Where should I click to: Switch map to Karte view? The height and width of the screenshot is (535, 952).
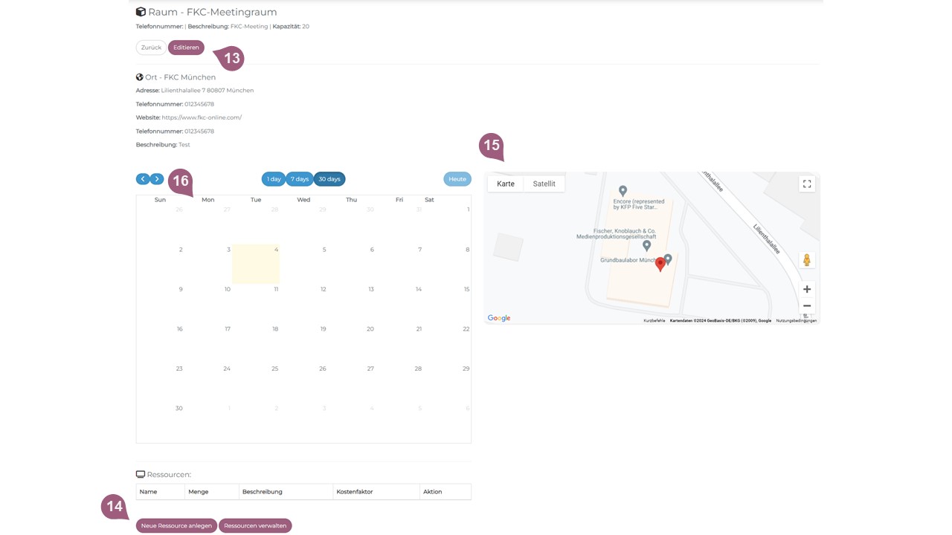(506, 184)
